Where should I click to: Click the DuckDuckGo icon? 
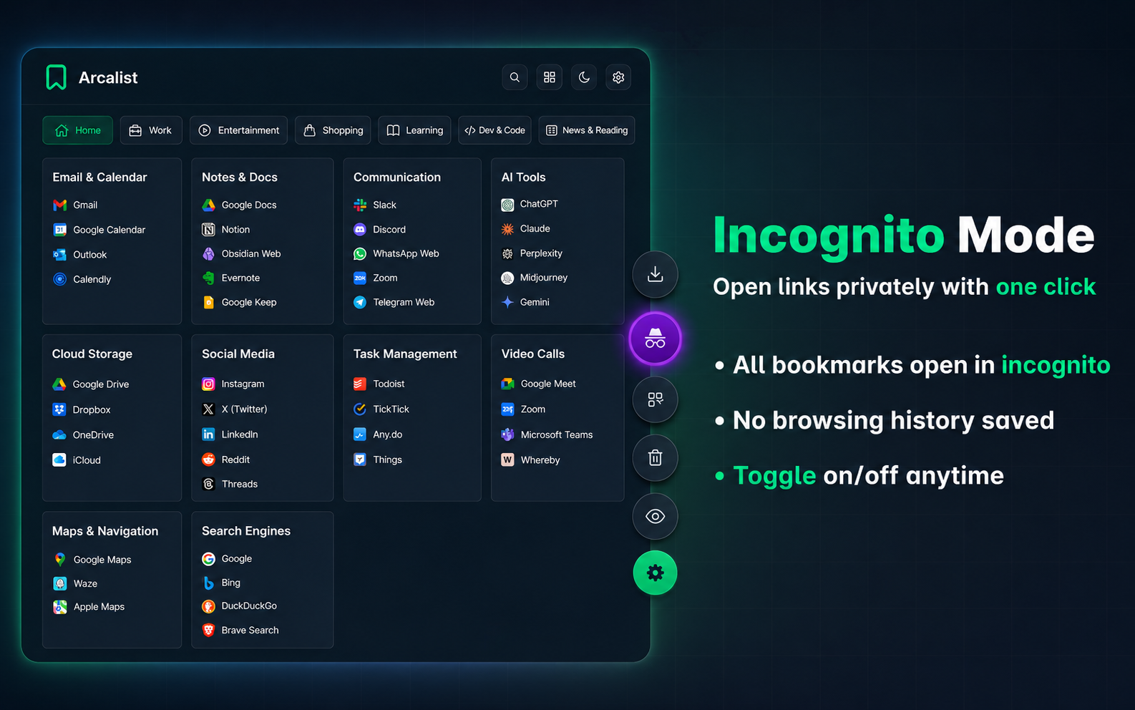click(x=208, y=606)
